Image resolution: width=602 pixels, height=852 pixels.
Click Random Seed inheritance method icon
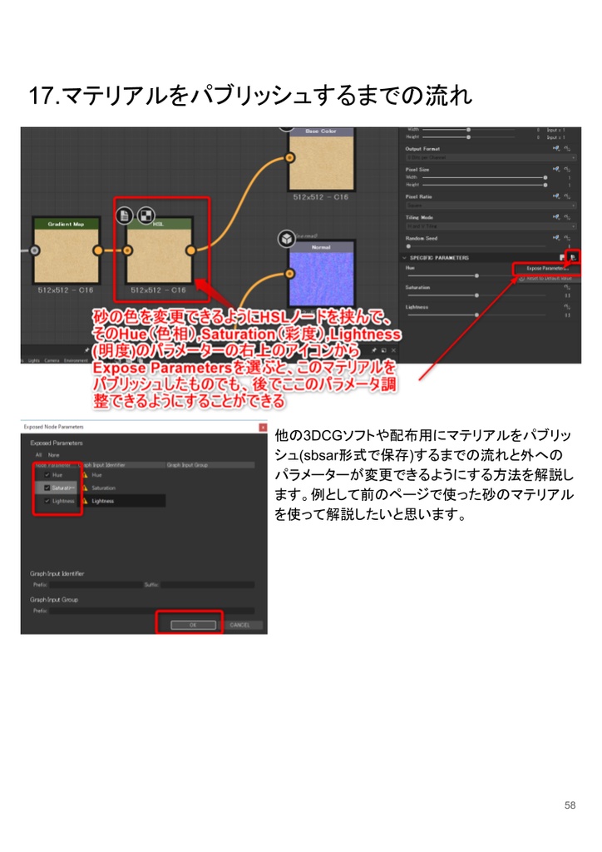556,237
